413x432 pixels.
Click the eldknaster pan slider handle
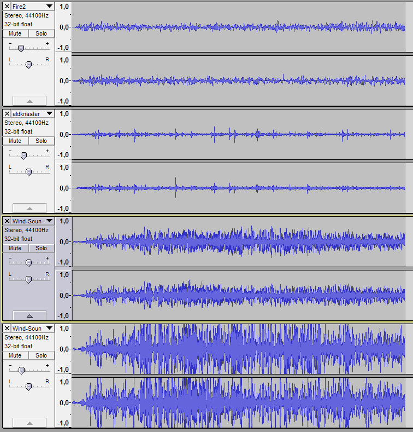tap(28, 172)
